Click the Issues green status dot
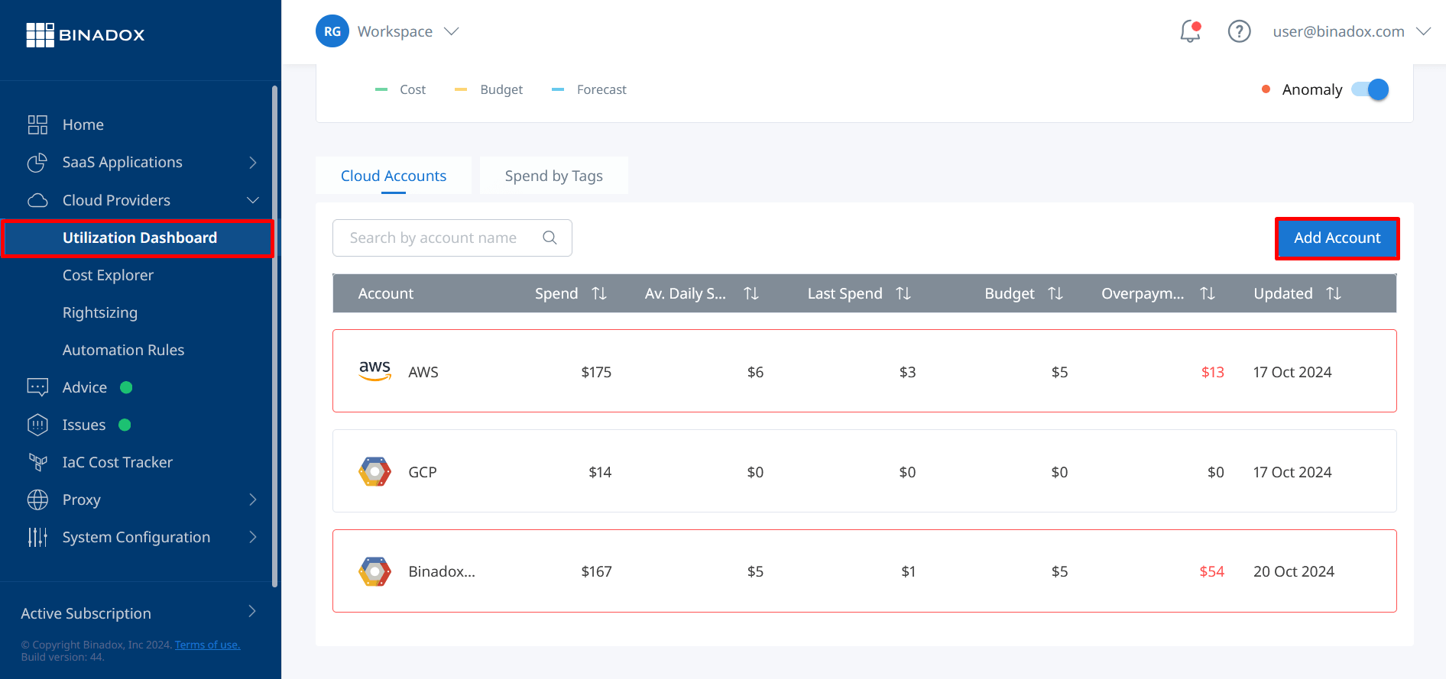Image resolution: width=1446 pixels, height=679 pixels. (125, 425)
